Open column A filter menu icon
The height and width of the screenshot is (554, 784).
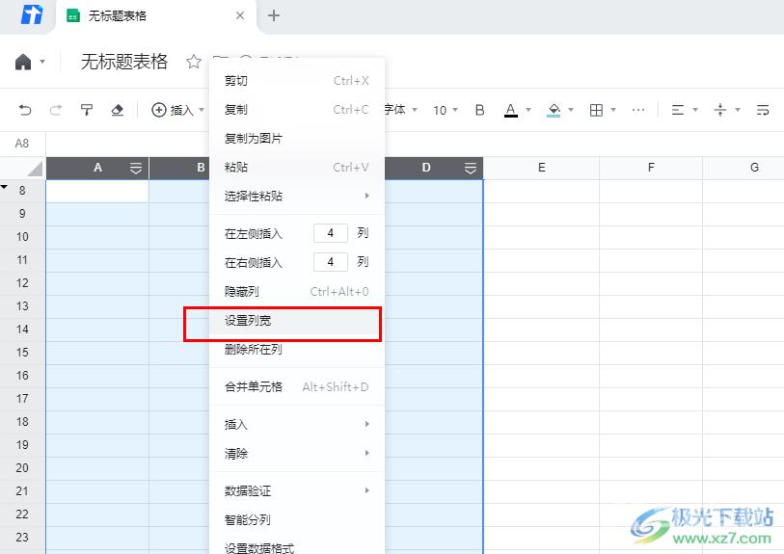(x=136, y=168)
